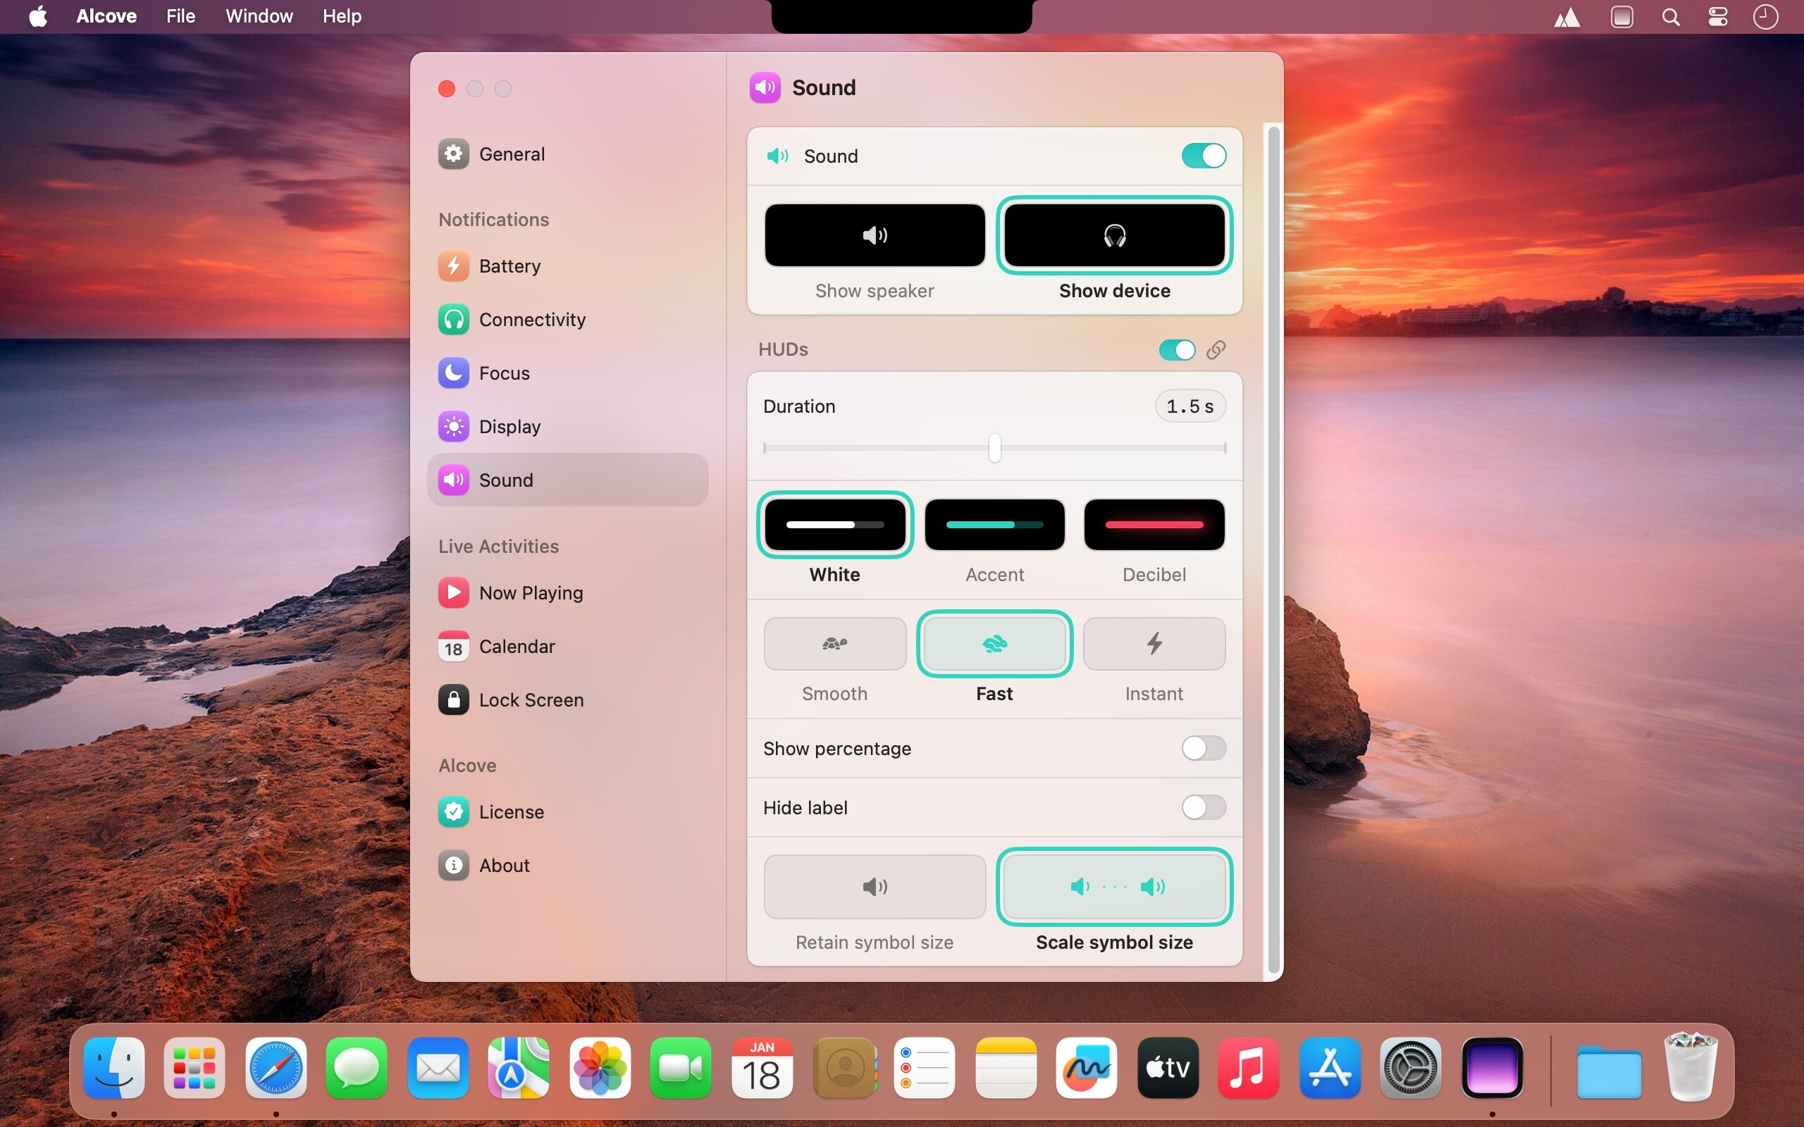Turn off the main Sound toggle
This screenshot has height=1127, width=1804.
coord(1203,156)
